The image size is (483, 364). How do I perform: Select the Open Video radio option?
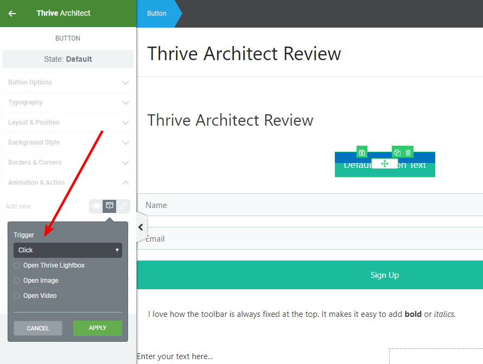17,296
